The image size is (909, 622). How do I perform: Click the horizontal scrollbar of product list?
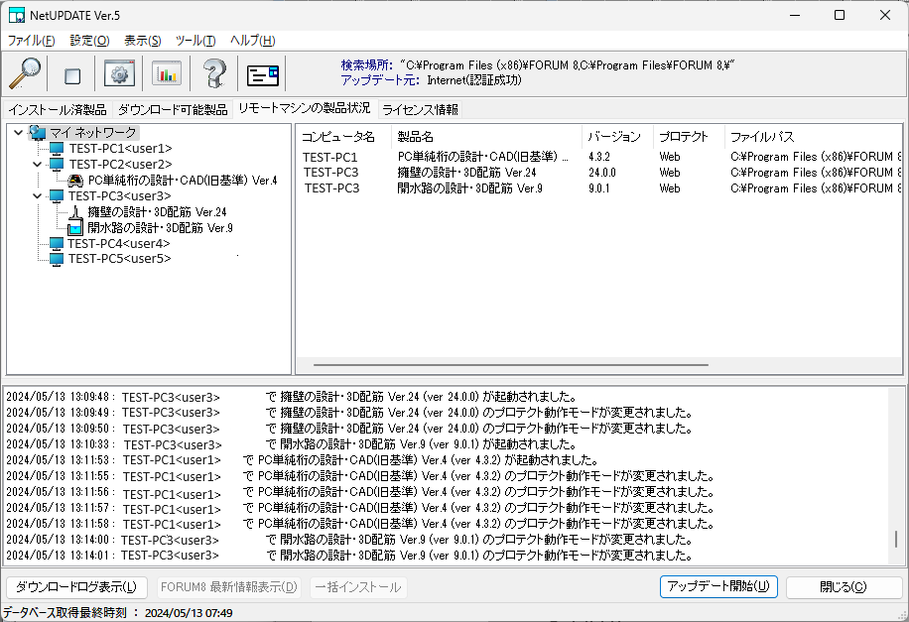[511, 365]
